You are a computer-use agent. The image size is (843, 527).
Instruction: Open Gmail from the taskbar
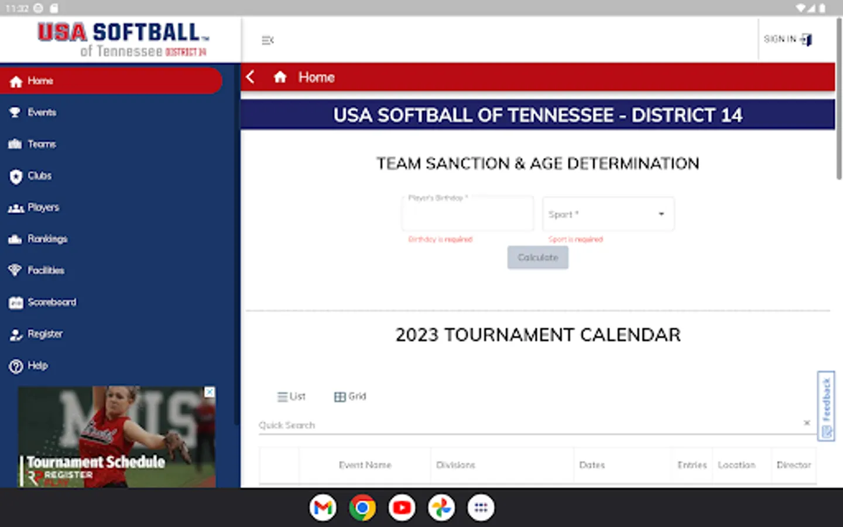click(323, 508)
